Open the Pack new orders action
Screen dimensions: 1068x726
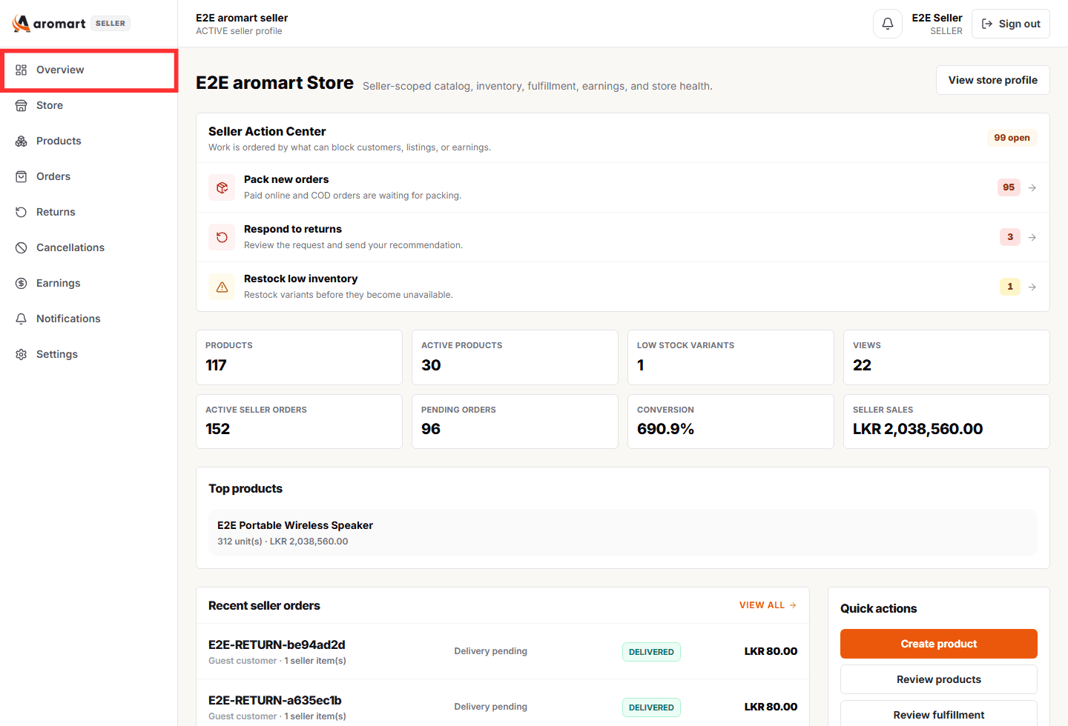coord(623,187)
